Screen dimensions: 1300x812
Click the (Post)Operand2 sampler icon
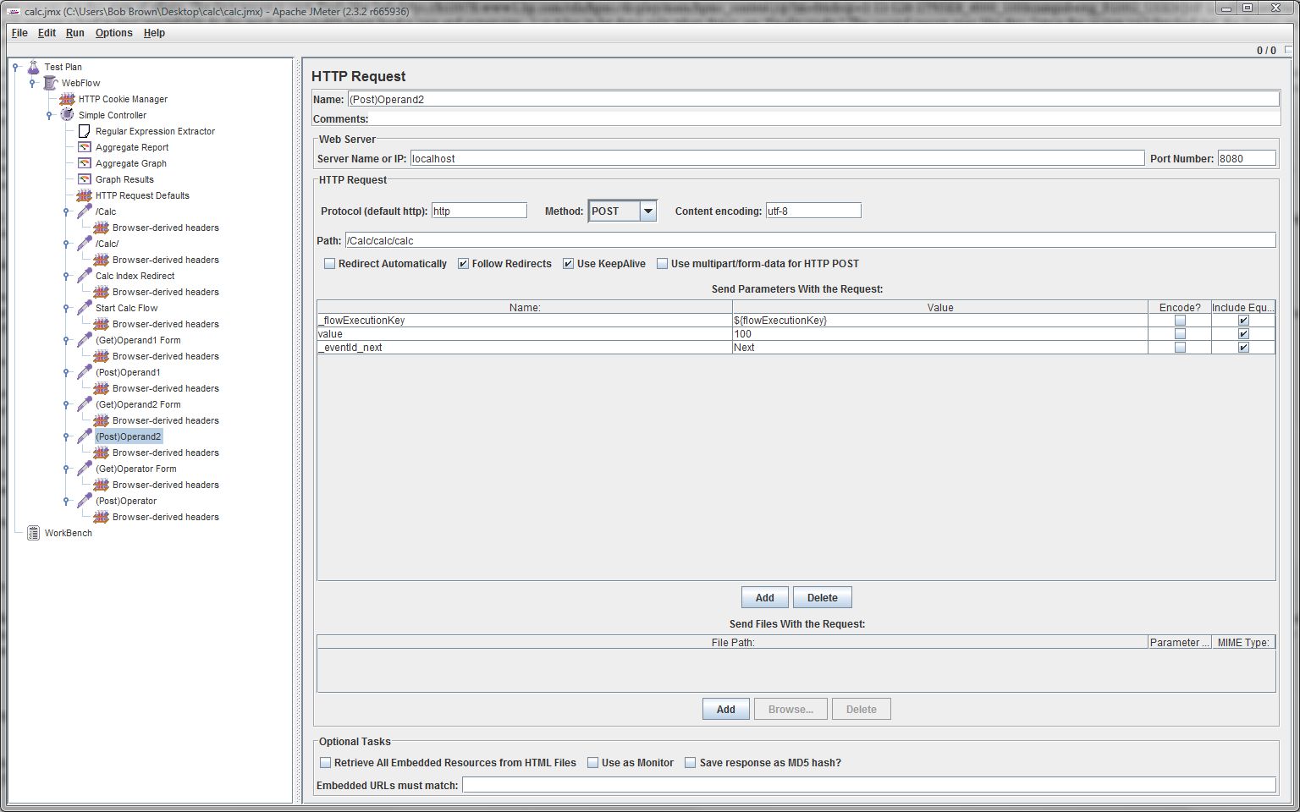pos(84,436)
